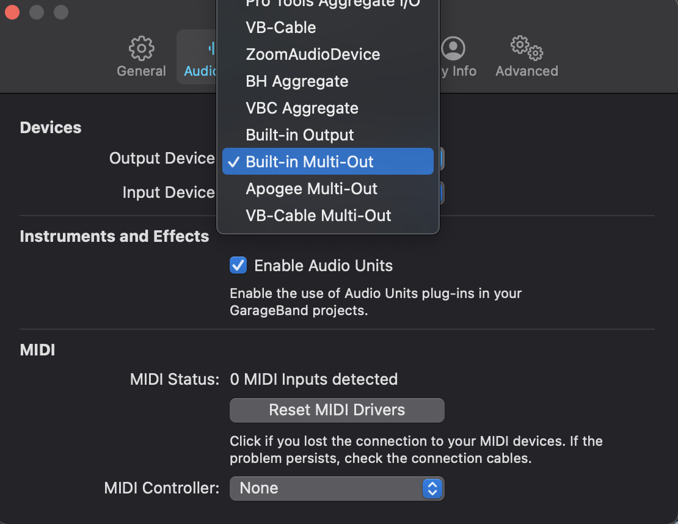This screenshot has width=678, height=524.
Task: Select VBC Aggregate output option
Action: (328, 108)
